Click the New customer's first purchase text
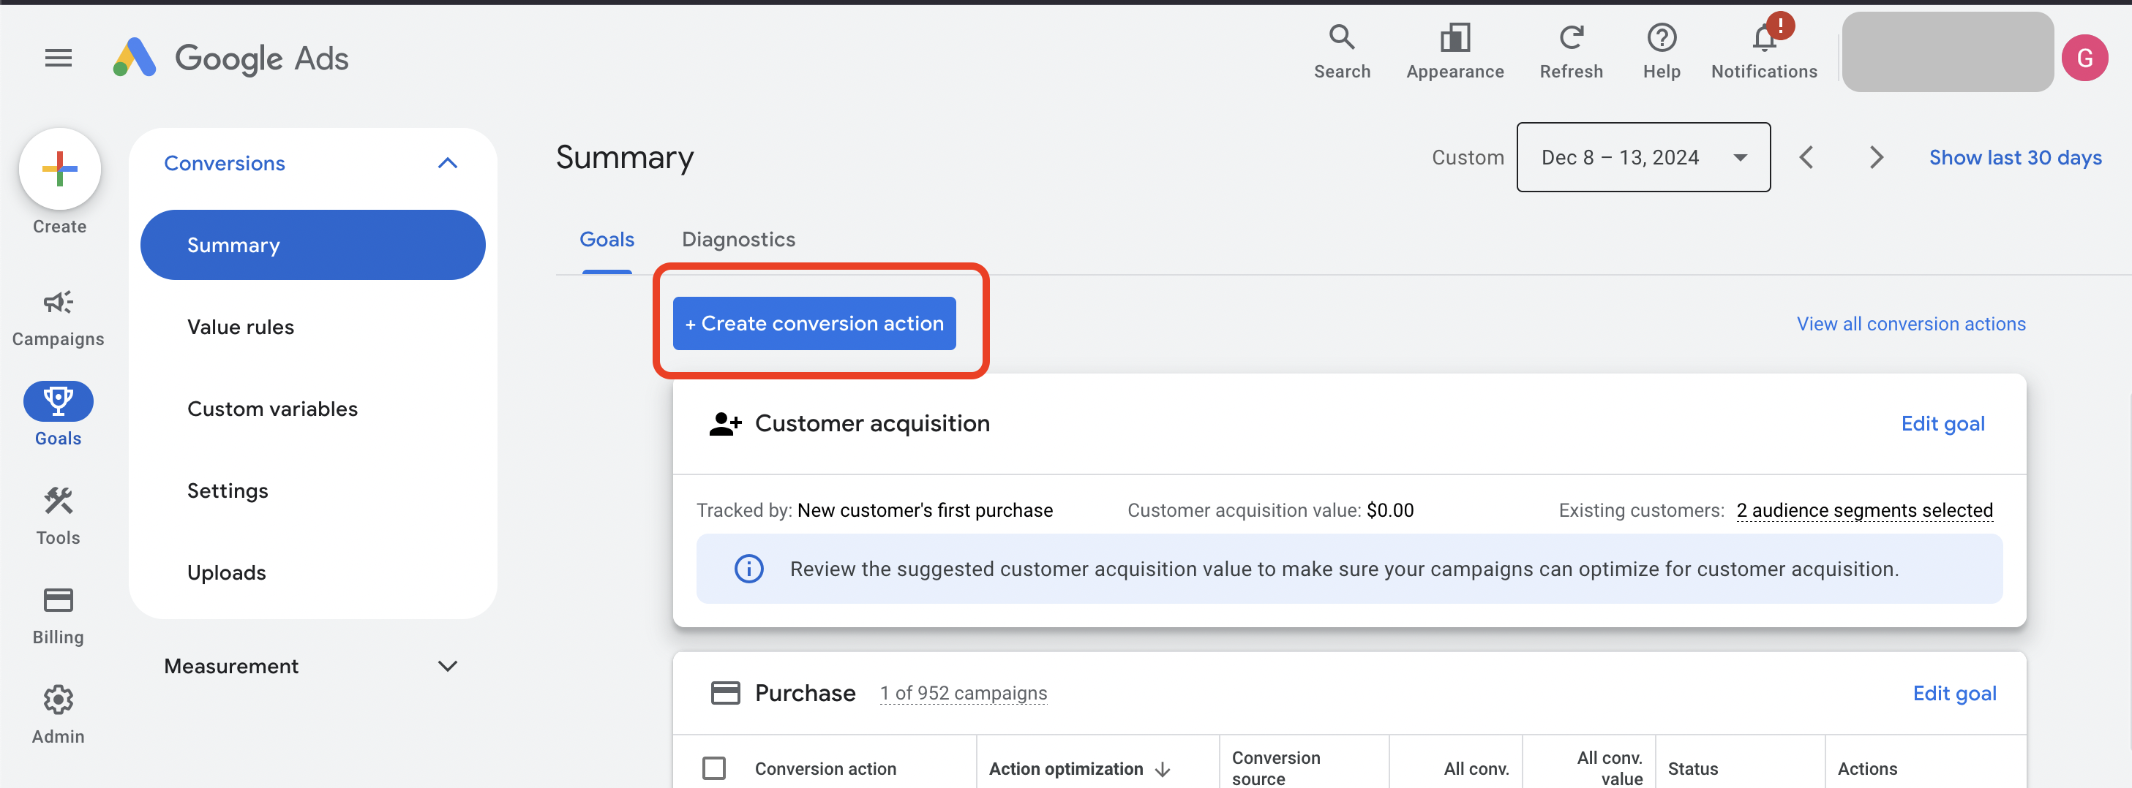 click(925, 510)
